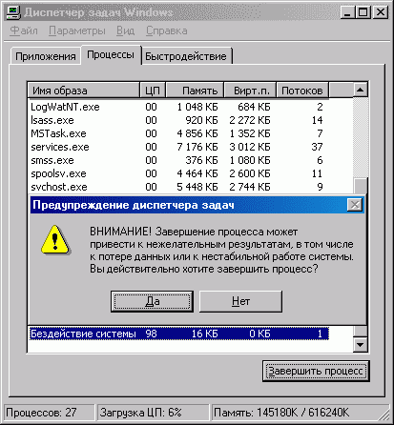Screen dimensions: 394x425
Task: Select the spoolsv.exe process row
Action: tap(178, 173)
